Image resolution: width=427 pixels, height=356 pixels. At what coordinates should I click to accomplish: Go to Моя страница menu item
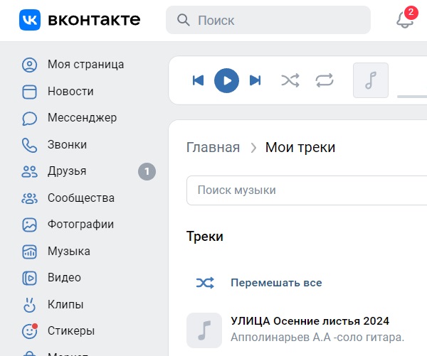(x=86, y=65)
